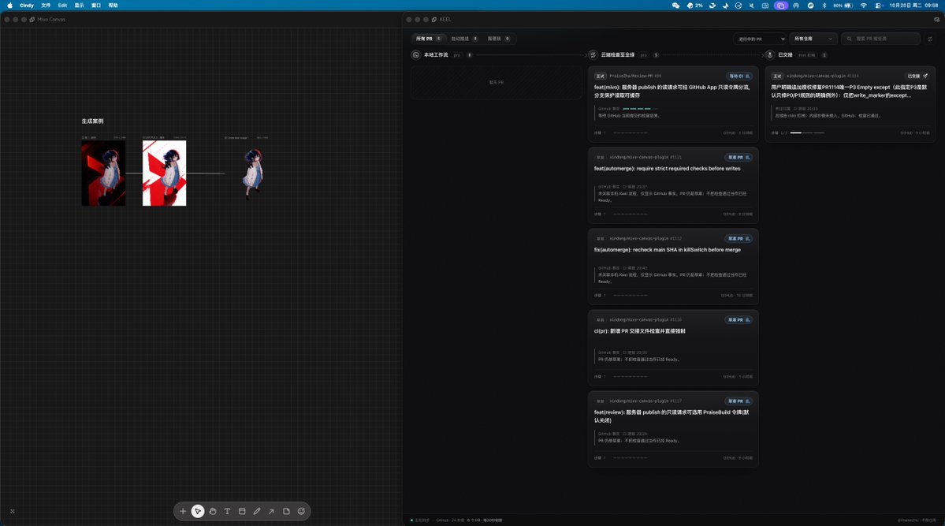Click the step progress bar on PR #1114 card
Image resolution: width=945 pixels, height=526 pixels.
pos(807,132)
